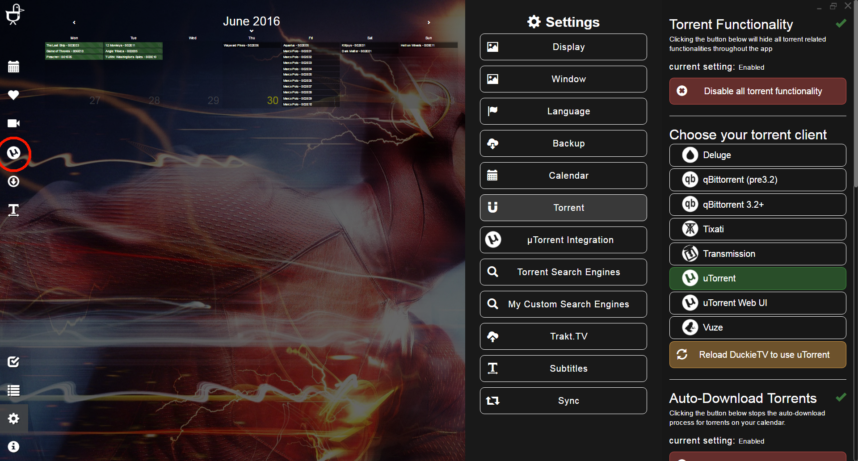
Task: Open the Trakt.TV settings section
Action: coord(563,336)
